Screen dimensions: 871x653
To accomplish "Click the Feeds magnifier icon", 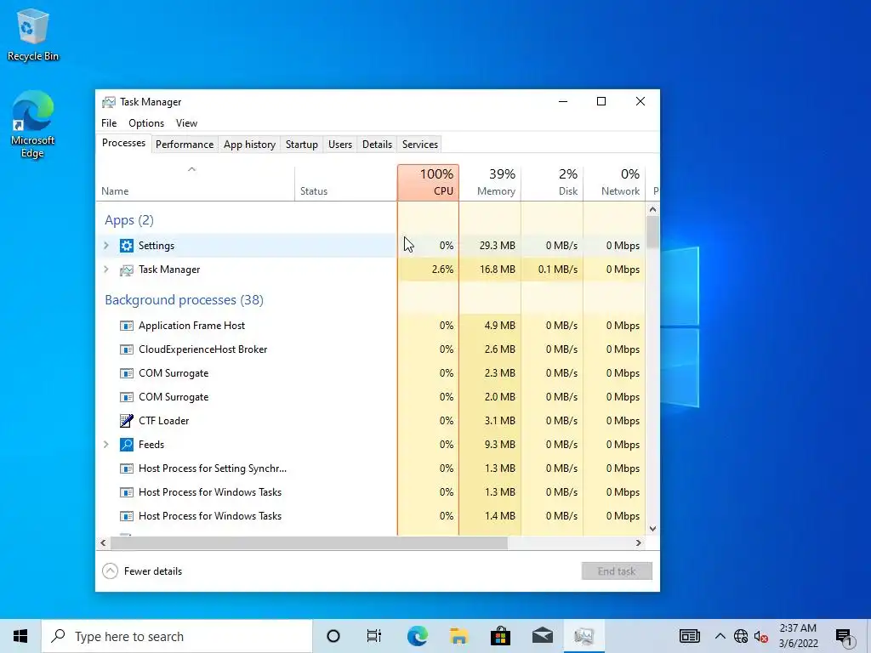I will (x=127, y=445).
